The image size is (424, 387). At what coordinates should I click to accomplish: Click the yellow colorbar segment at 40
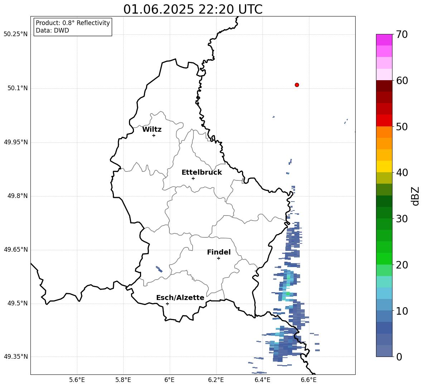pos(384,166)
